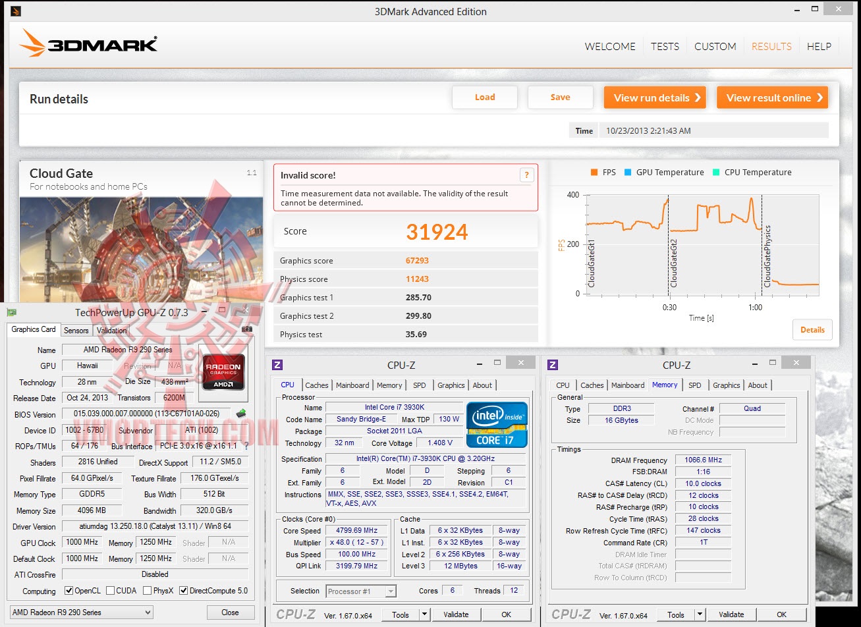
Task: Open the Caches tab in the processor CPU-Z window
Action: pos(317,385)
